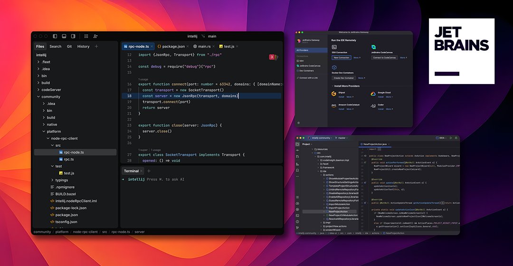Click the Gitpod logo icon

coord(334,94)
